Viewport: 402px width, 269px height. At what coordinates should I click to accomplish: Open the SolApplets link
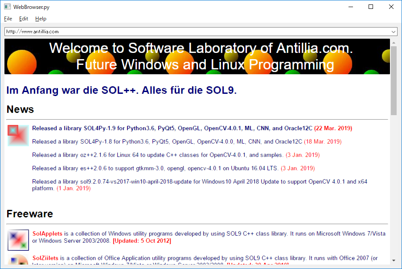47,233
